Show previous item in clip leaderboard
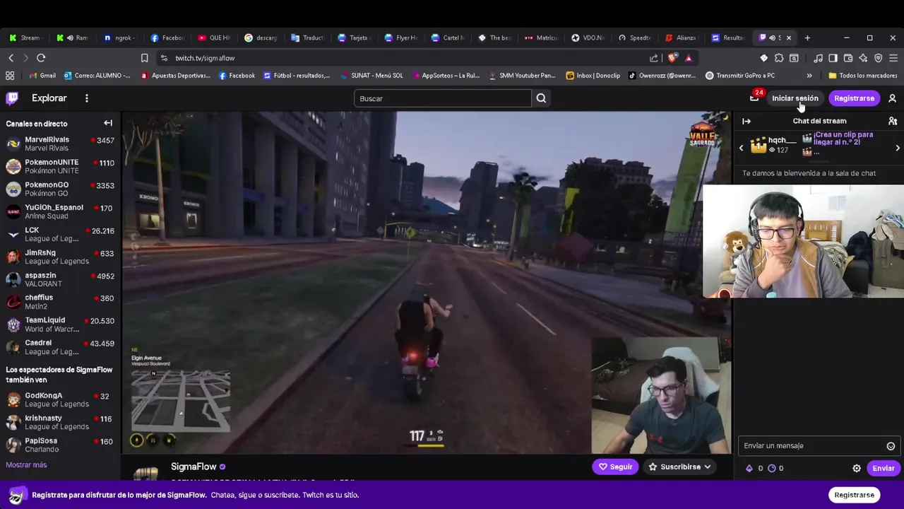 click(x=741, y=148)
